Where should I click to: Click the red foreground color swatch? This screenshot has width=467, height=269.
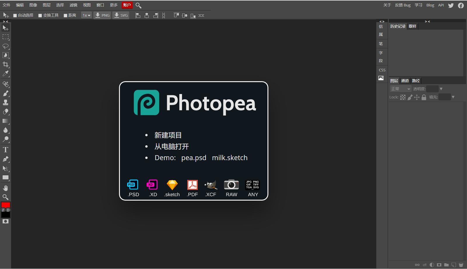[4, 205]
